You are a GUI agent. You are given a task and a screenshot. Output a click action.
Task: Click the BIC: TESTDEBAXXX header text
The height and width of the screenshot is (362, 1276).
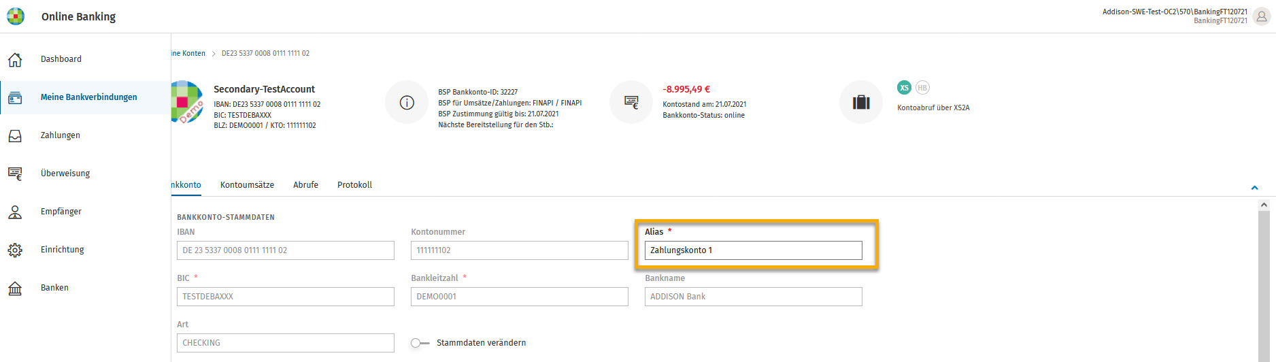tap(242, 115)
